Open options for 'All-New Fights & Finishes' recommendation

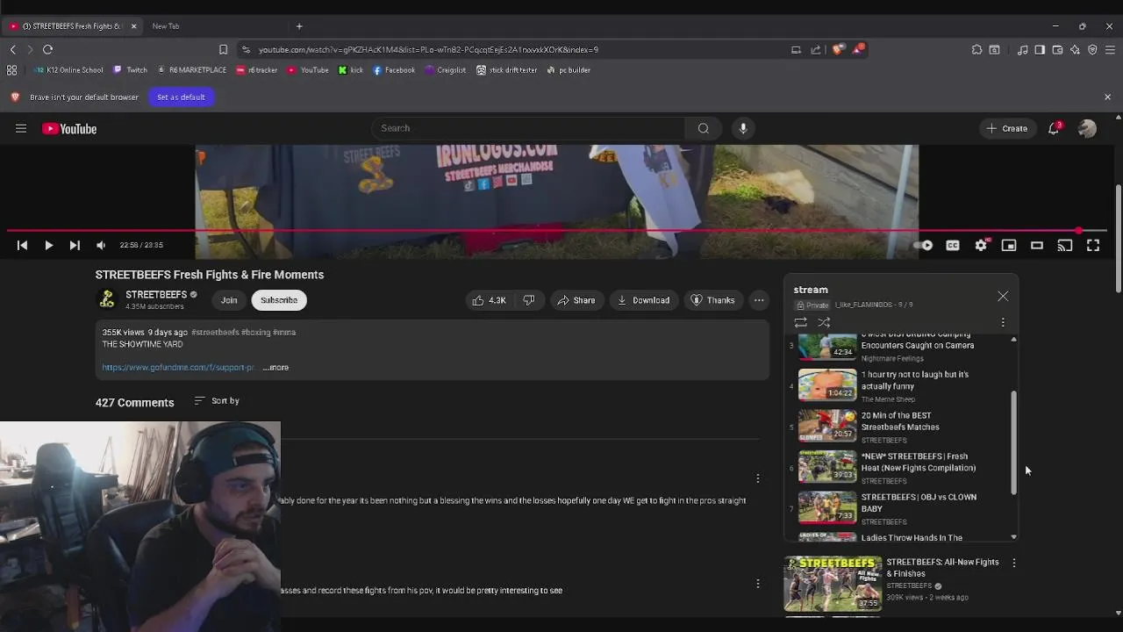[x=1014, y=563]
